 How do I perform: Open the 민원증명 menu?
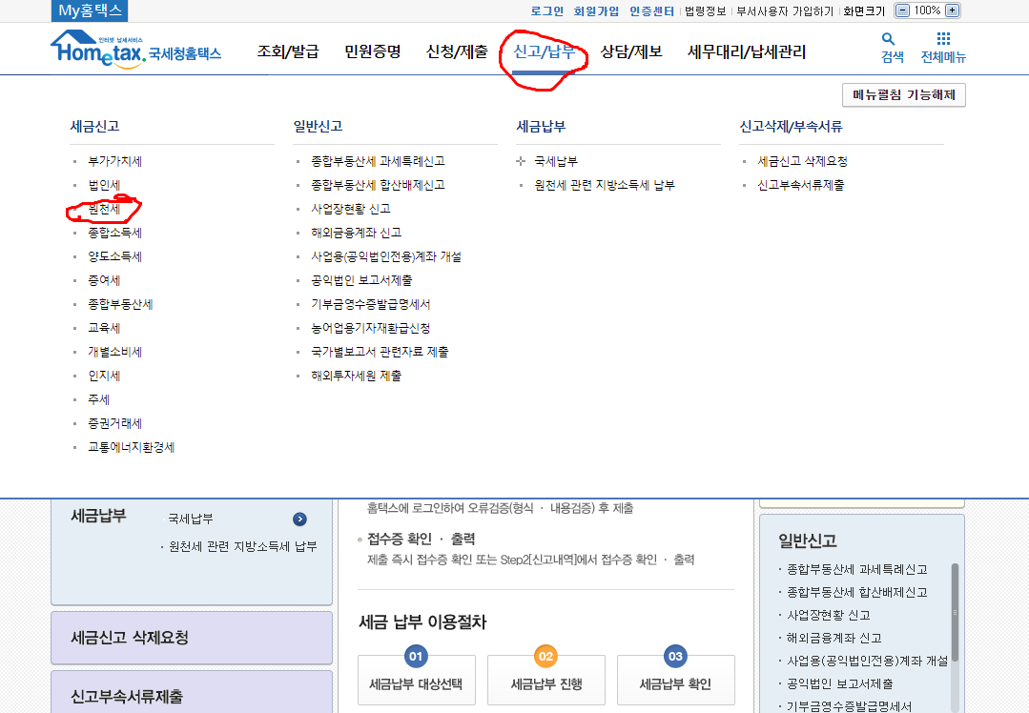click(372, 51)
